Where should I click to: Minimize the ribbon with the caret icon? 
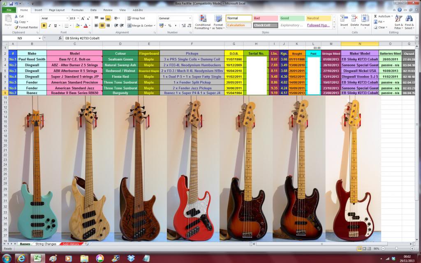[x=395, y=10]
